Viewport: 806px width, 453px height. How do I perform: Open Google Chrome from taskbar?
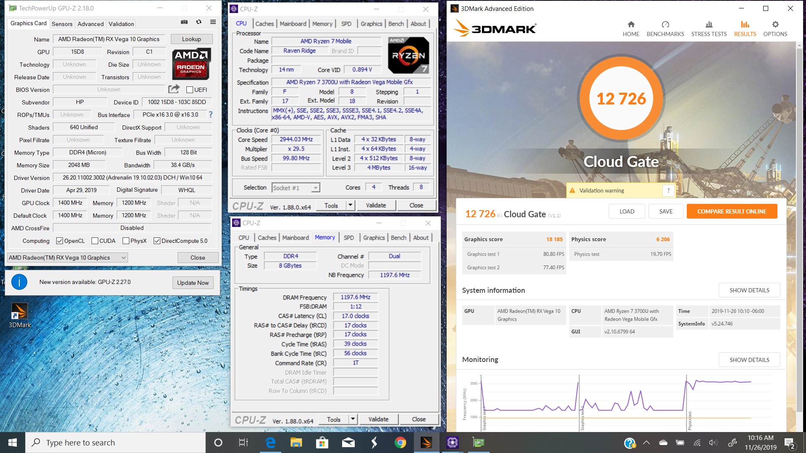point(400,443)
